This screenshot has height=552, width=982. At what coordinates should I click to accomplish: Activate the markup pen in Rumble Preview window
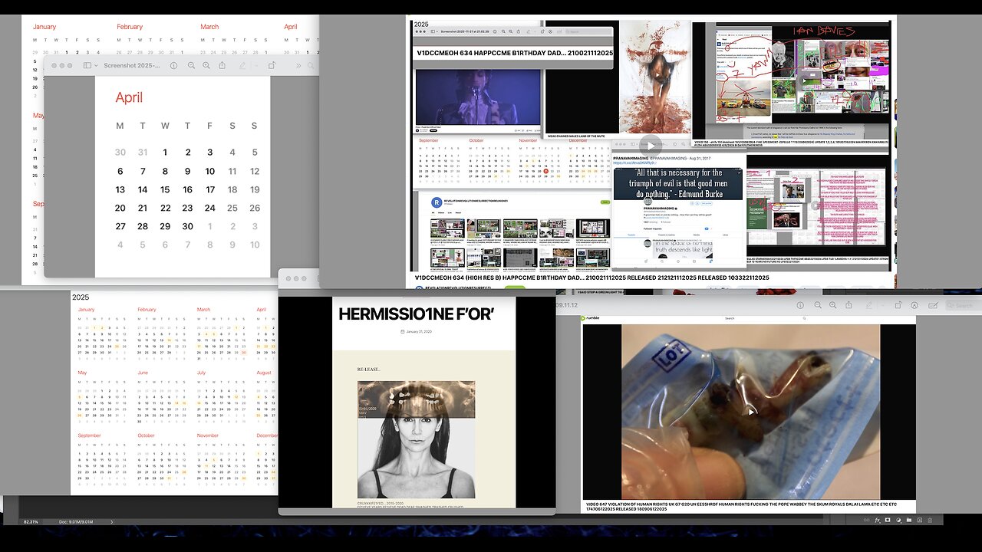tap(868, 305)
